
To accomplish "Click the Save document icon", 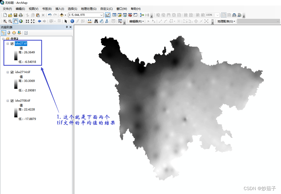I will pyautogui.click(x=15, y=15).
